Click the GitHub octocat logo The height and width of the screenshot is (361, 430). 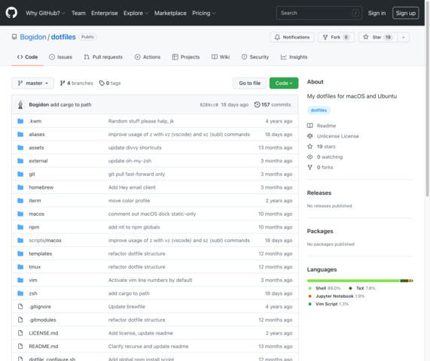click(11, 13)
